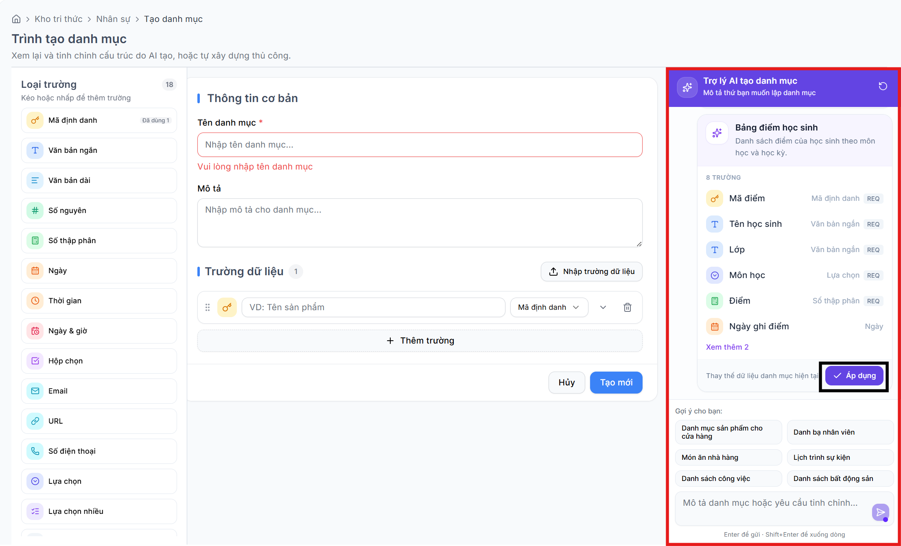Image resolution: width=901 pixels, height=546 pixels.
Task: Click Nhập trường dữ liệu button
Action: point(591,272)
